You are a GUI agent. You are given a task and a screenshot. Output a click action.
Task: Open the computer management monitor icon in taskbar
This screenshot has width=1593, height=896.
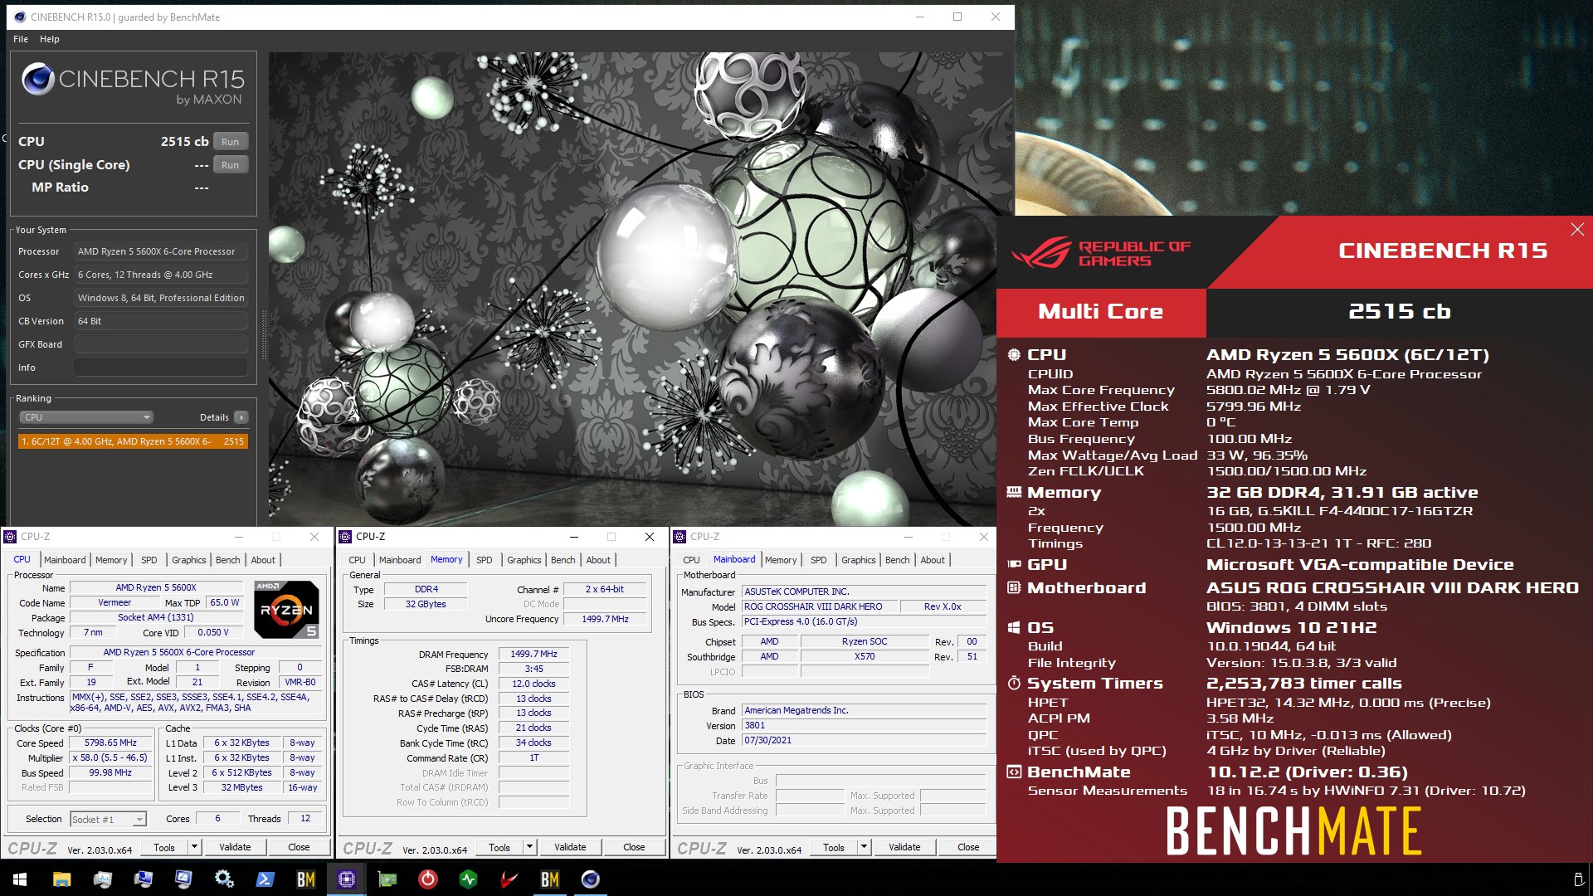click(143, 879)
